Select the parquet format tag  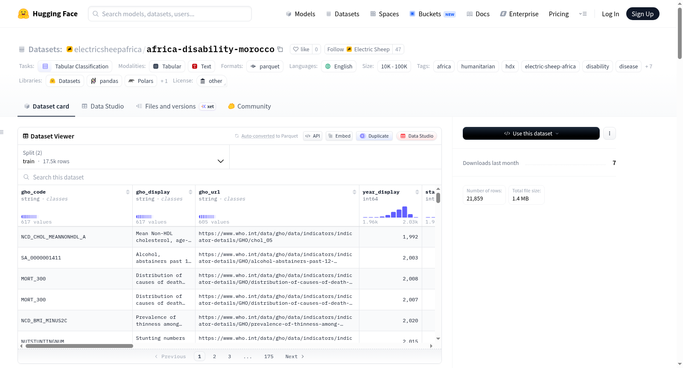[265, 66]
